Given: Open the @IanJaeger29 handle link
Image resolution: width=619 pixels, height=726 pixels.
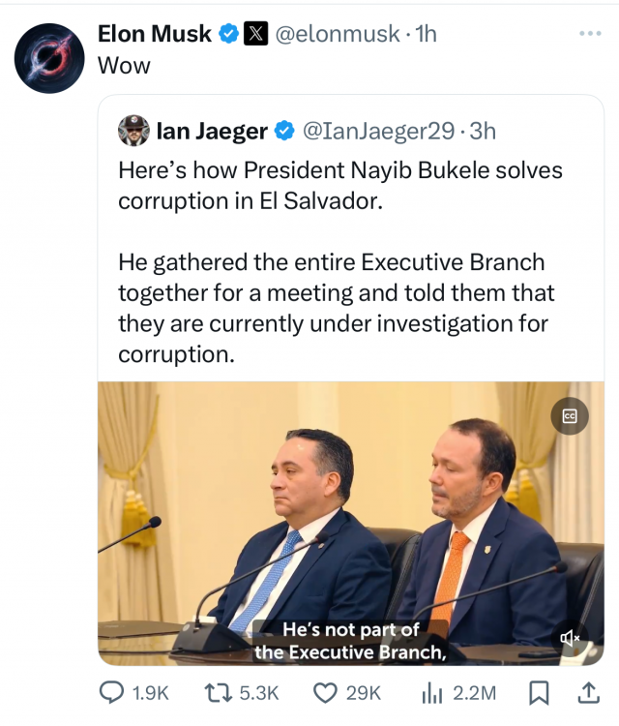Looking at the screenshot, I should pyautogui.click(x=378, y=131).
